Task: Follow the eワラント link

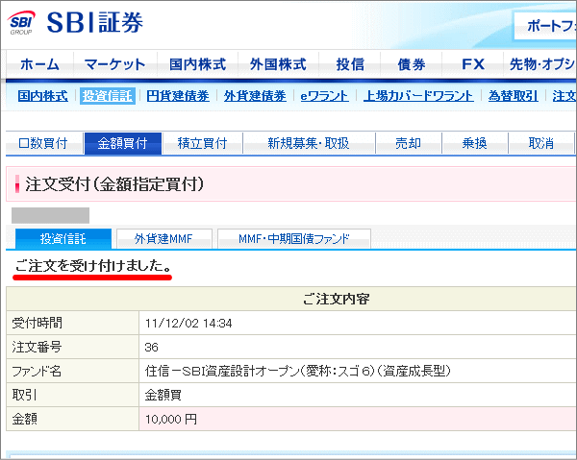Action: click(x=325, y=96)
